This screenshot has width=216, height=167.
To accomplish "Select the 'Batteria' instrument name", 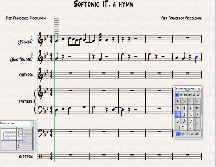I will point(26,157).
